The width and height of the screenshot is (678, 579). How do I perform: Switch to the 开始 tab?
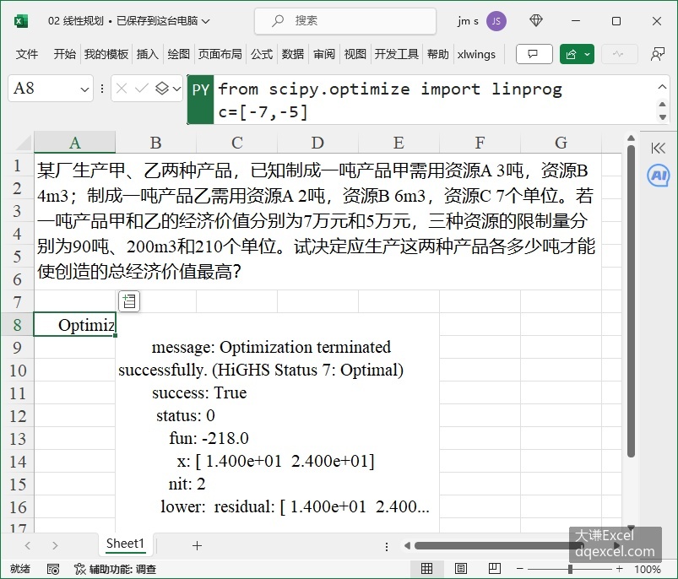(x=64, y=54)
